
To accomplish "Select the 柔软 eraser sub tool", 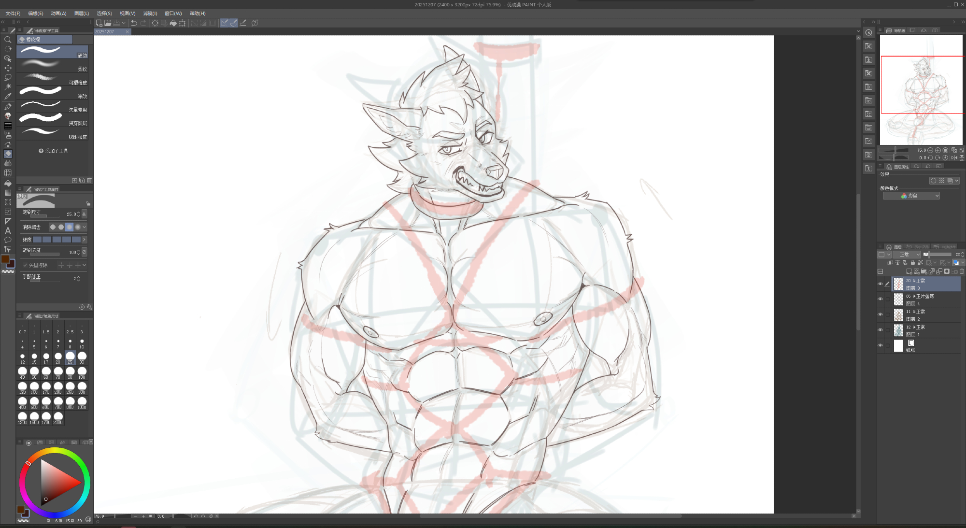I will pyautogui.click(x=52, y=65).
